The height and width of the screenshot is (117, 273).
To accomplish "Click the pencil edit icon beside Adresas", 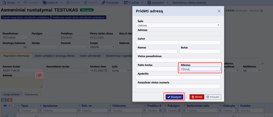I will click(x=39, y=75).
